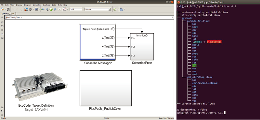Click palette icon above the double chevron
This screenshot has height=120, width=260.
pos(2,111)
